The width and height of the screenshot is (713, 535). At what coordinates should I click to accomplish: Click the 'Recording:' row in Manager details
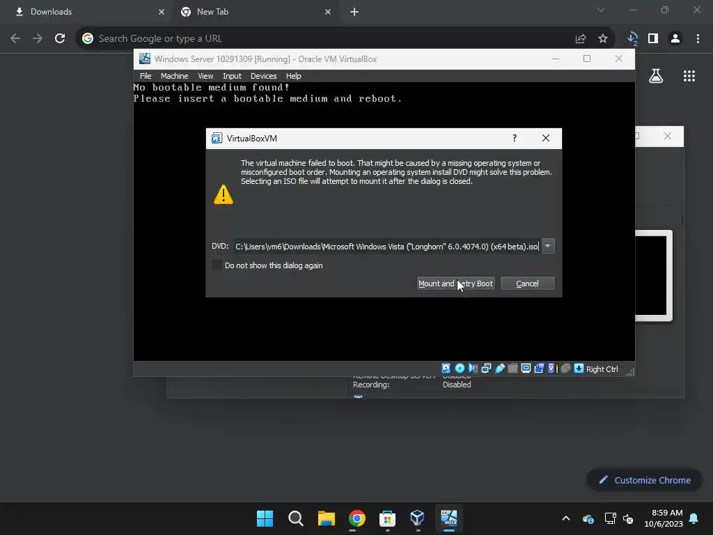pyautogui.click(x=412, y=385)
